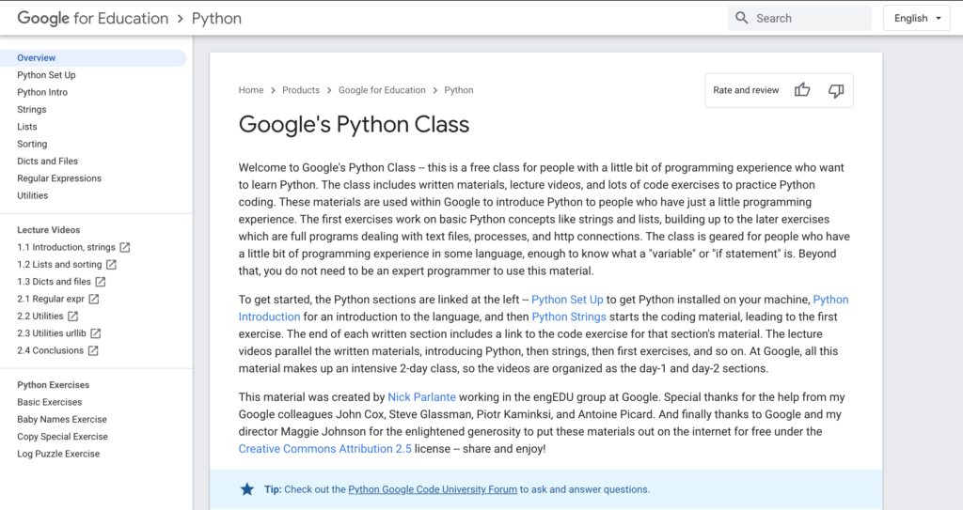The width and height of the screenshot is (963, 510).
Task: Click the star icon in the tip banner
Action: point(247,489)
